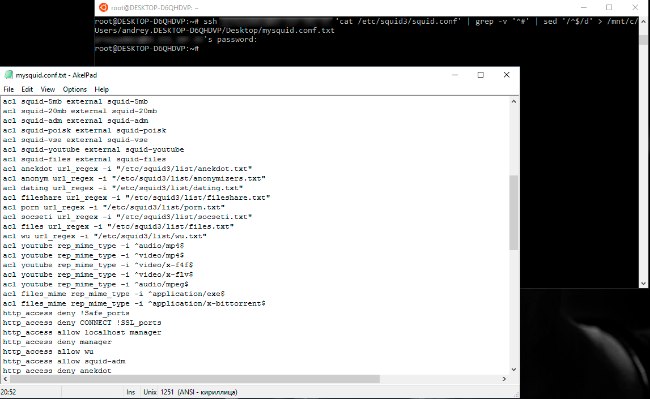
Task: Click the line 'acl squid-20mb external squid-20mb'
Action: coord(80,111)
